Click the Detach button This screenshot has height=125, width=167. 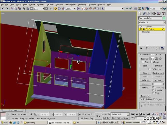click(145, 88)
